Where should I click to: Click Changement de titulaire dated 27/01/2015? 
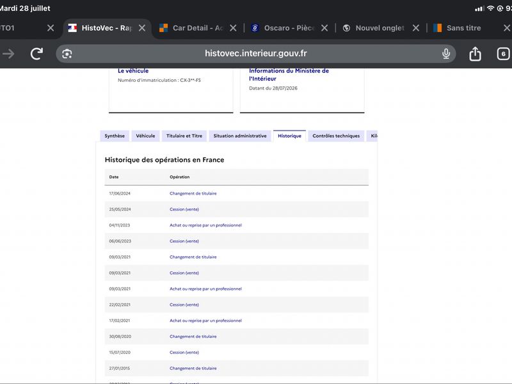coord(193,369)
